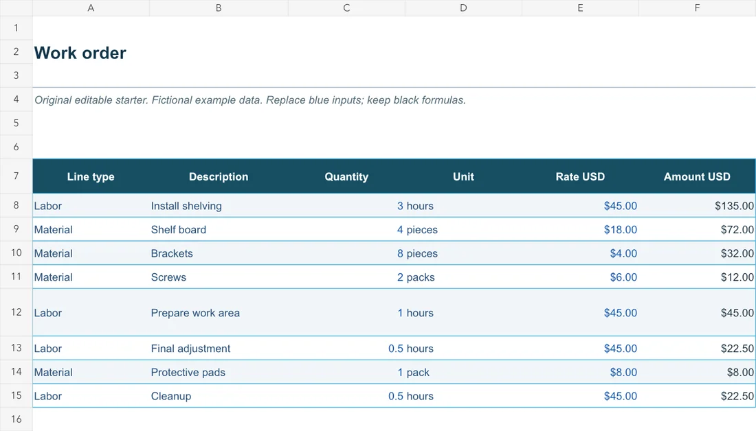This screenshot has width=756, height=431.
Task: Click the 'Unit' header cell
Action: [x=463, y=176]
